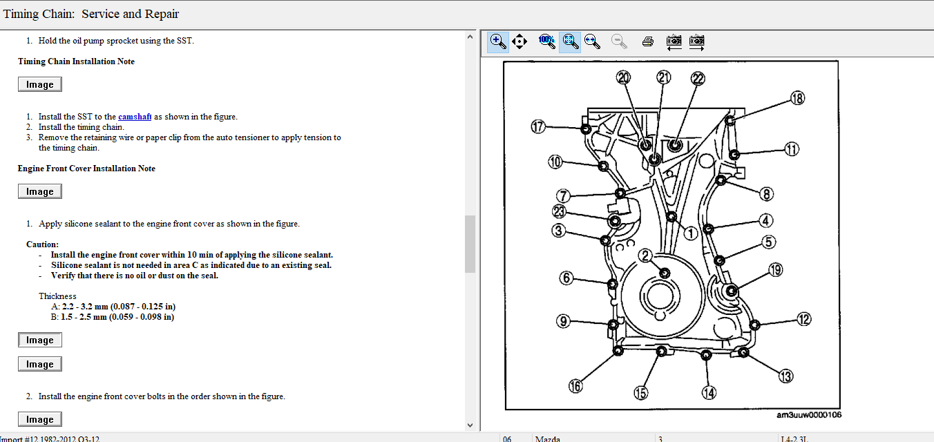This screenshot has width=934, height=442.
Task: Click the text pane scrollbar down arrow
Action: tap(470, 425)
